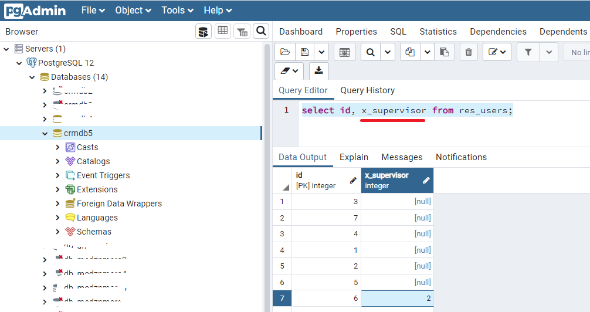Viewport: 590px width, 312px height.
Task: Click inside the SQL query editor line
Action: (407, 110)
